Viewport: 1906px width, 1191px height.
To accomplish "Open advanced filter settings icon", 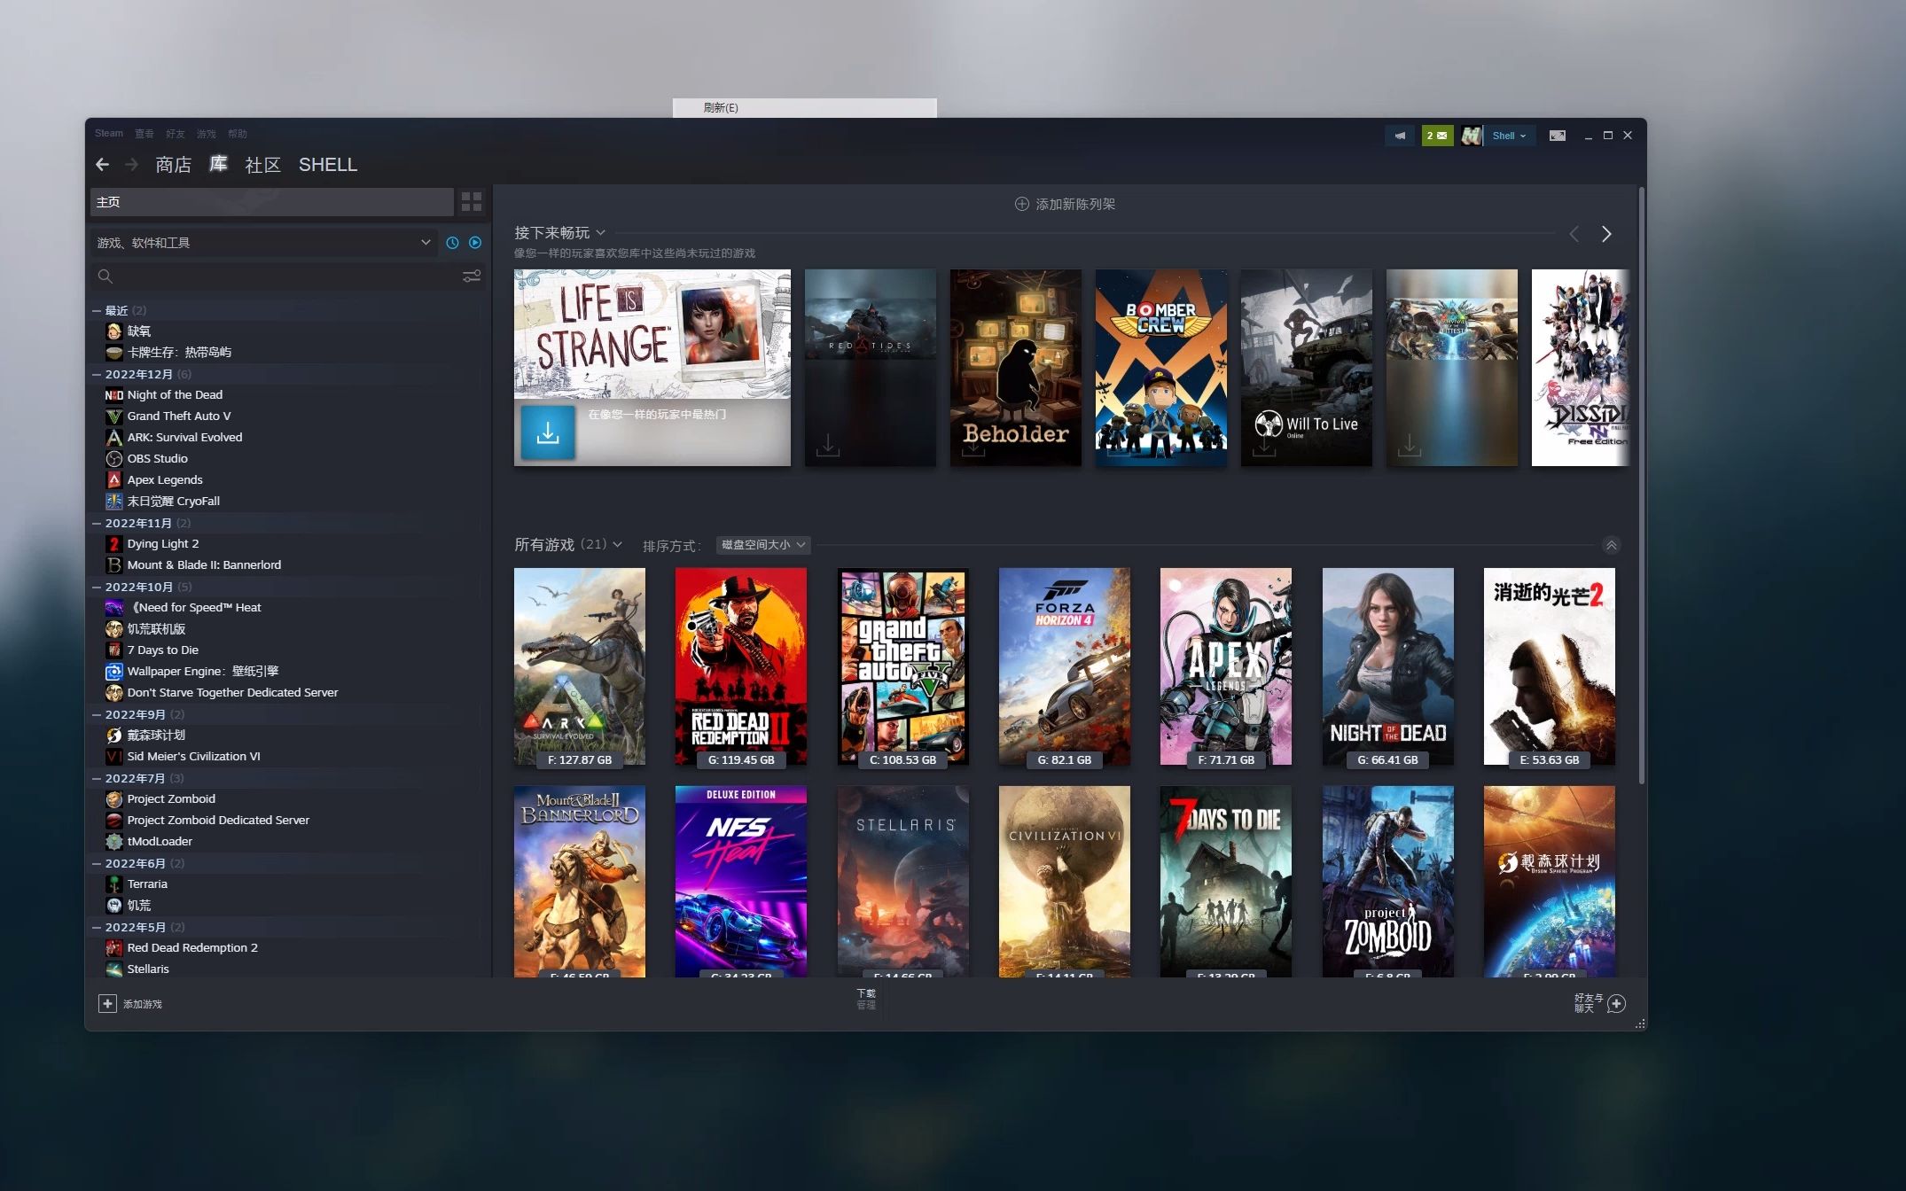I will pos(472,276).
